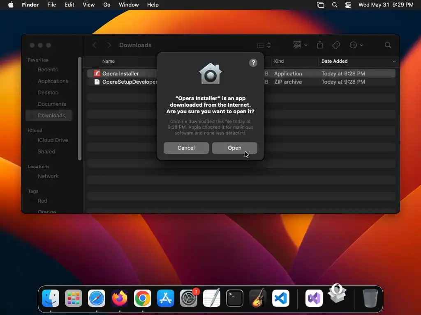Open the Window menu
This screenshot has height=315, width=421.
(x=129, y=5)
